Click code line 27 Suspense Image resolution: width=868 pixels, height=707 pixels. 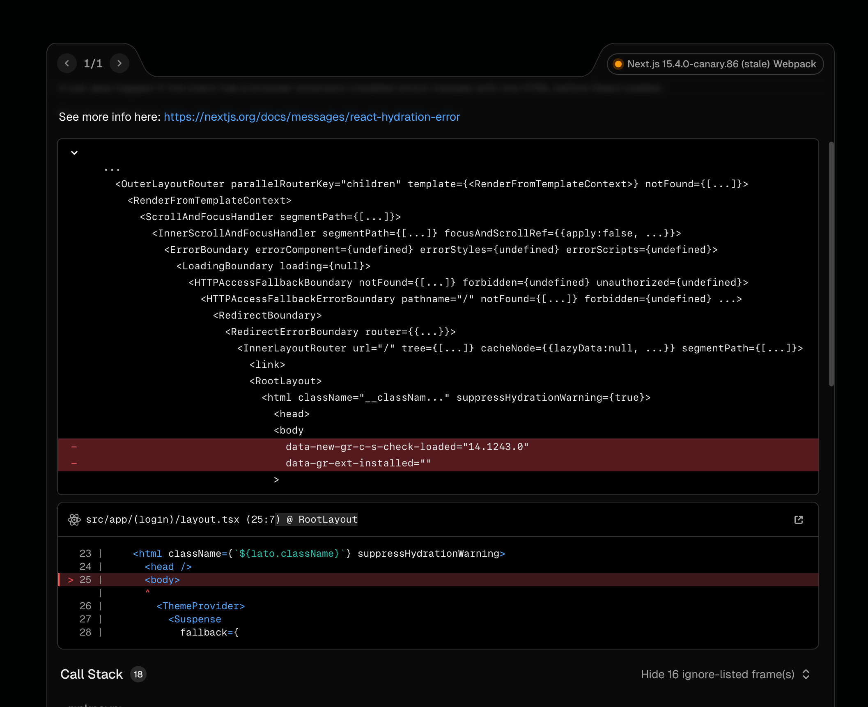pos(195,619)
